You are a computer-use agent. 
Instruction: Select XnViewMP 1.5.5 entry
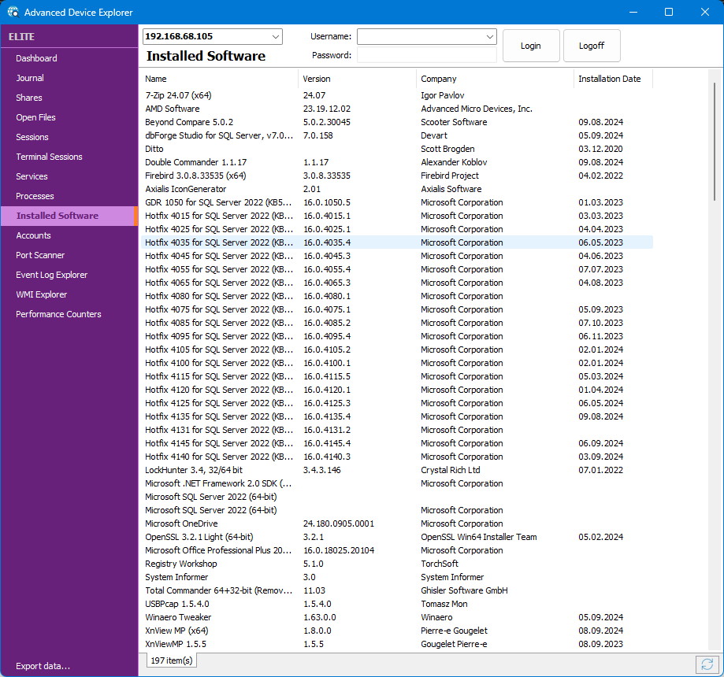point(396,644)
